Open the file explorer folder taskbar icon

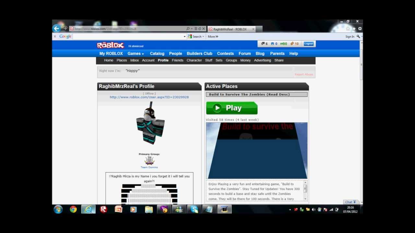coord(149,209)
